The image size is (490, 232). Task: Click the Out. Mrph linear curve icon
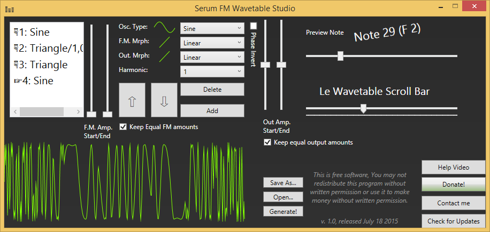(165, 57)
